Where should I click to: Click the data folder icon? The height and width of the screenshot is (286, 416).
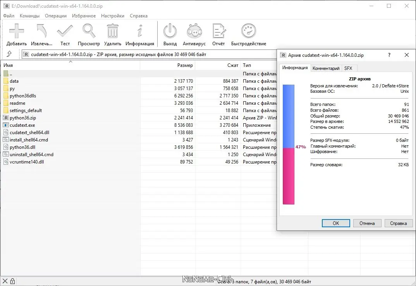pos(6,81)
